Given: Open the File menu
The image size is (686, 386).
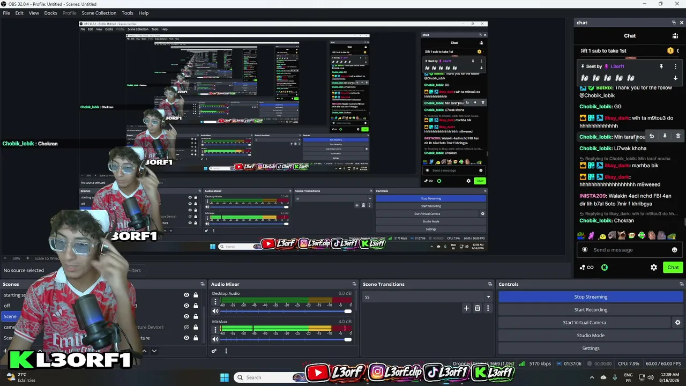Looking at the screenshot, I should [x=6, y=13].
